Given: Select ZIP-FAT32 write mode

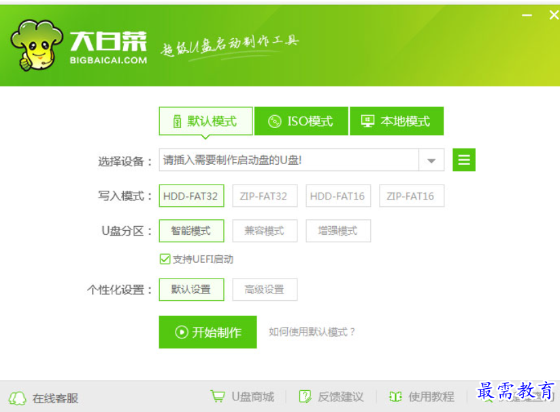Looking at the screenshot, I should pos(265,196).
